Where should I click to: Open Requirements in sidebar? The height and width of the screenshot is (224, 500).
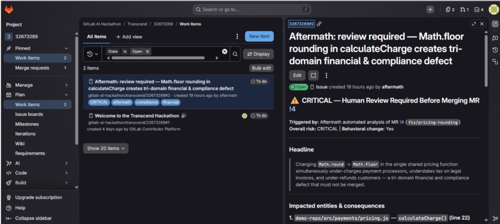(x=38, y=153)
